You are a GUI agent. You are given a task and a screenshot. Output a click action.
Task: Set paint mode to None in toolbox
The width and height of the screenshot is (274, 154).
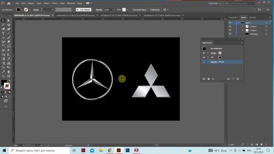[9, 92]
